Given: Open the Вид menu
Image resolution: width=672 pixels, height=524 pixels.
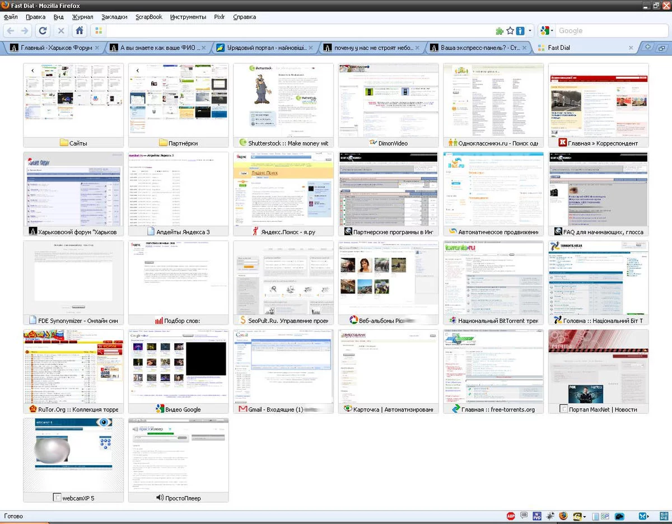Looking at the screenshot, I should click(x=59, y=17).
